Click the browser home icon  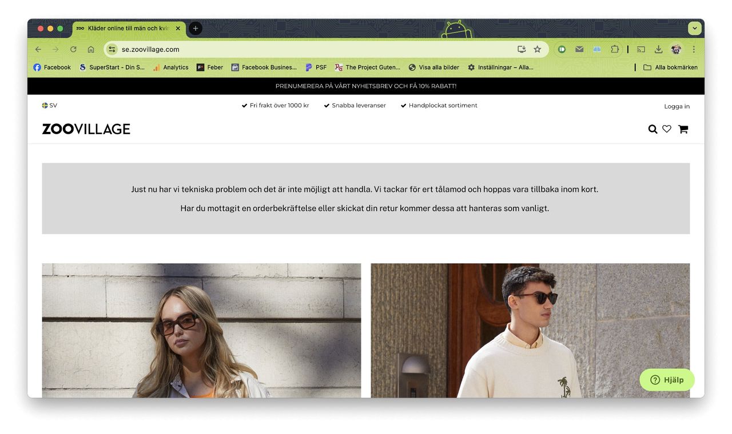coord(91,49)
